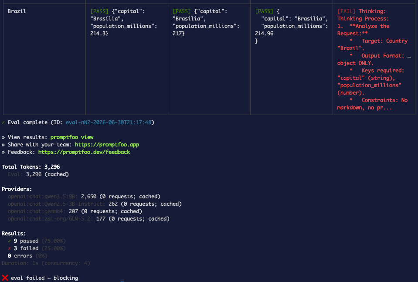Screen dimensions: 418x282
Task: Click the [FAIL] Thinking Process cell
Action: tap(374, 59)
